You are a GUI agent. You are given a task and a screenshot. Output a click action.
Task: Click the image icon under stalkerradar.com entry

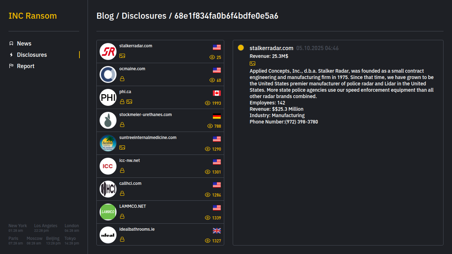click(x=122, y=56)
